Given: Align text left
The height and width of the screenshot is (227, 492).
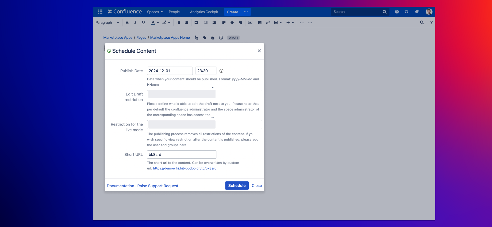Looking at the screenshot, I should 224,22.
